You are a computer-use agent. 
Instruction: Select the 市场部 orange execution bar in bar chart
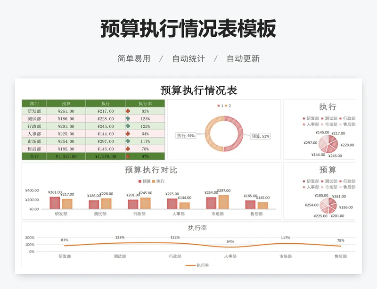(223, 202)
